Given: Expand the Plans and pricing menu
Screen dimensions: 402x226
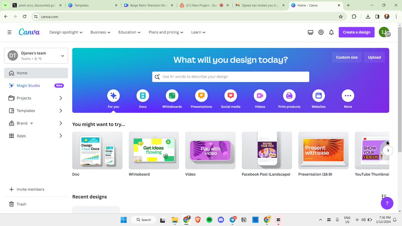Looking at the screenshot, I should coord(166,32).
